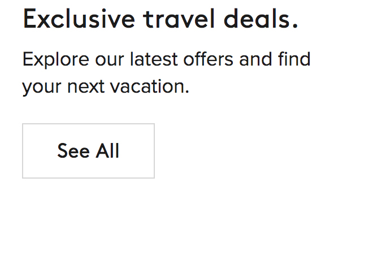Viewport: 373px width, 260px height.
Task: Click the word "See" inside the button
Action: pyautogui.click(x=73, y=151)
